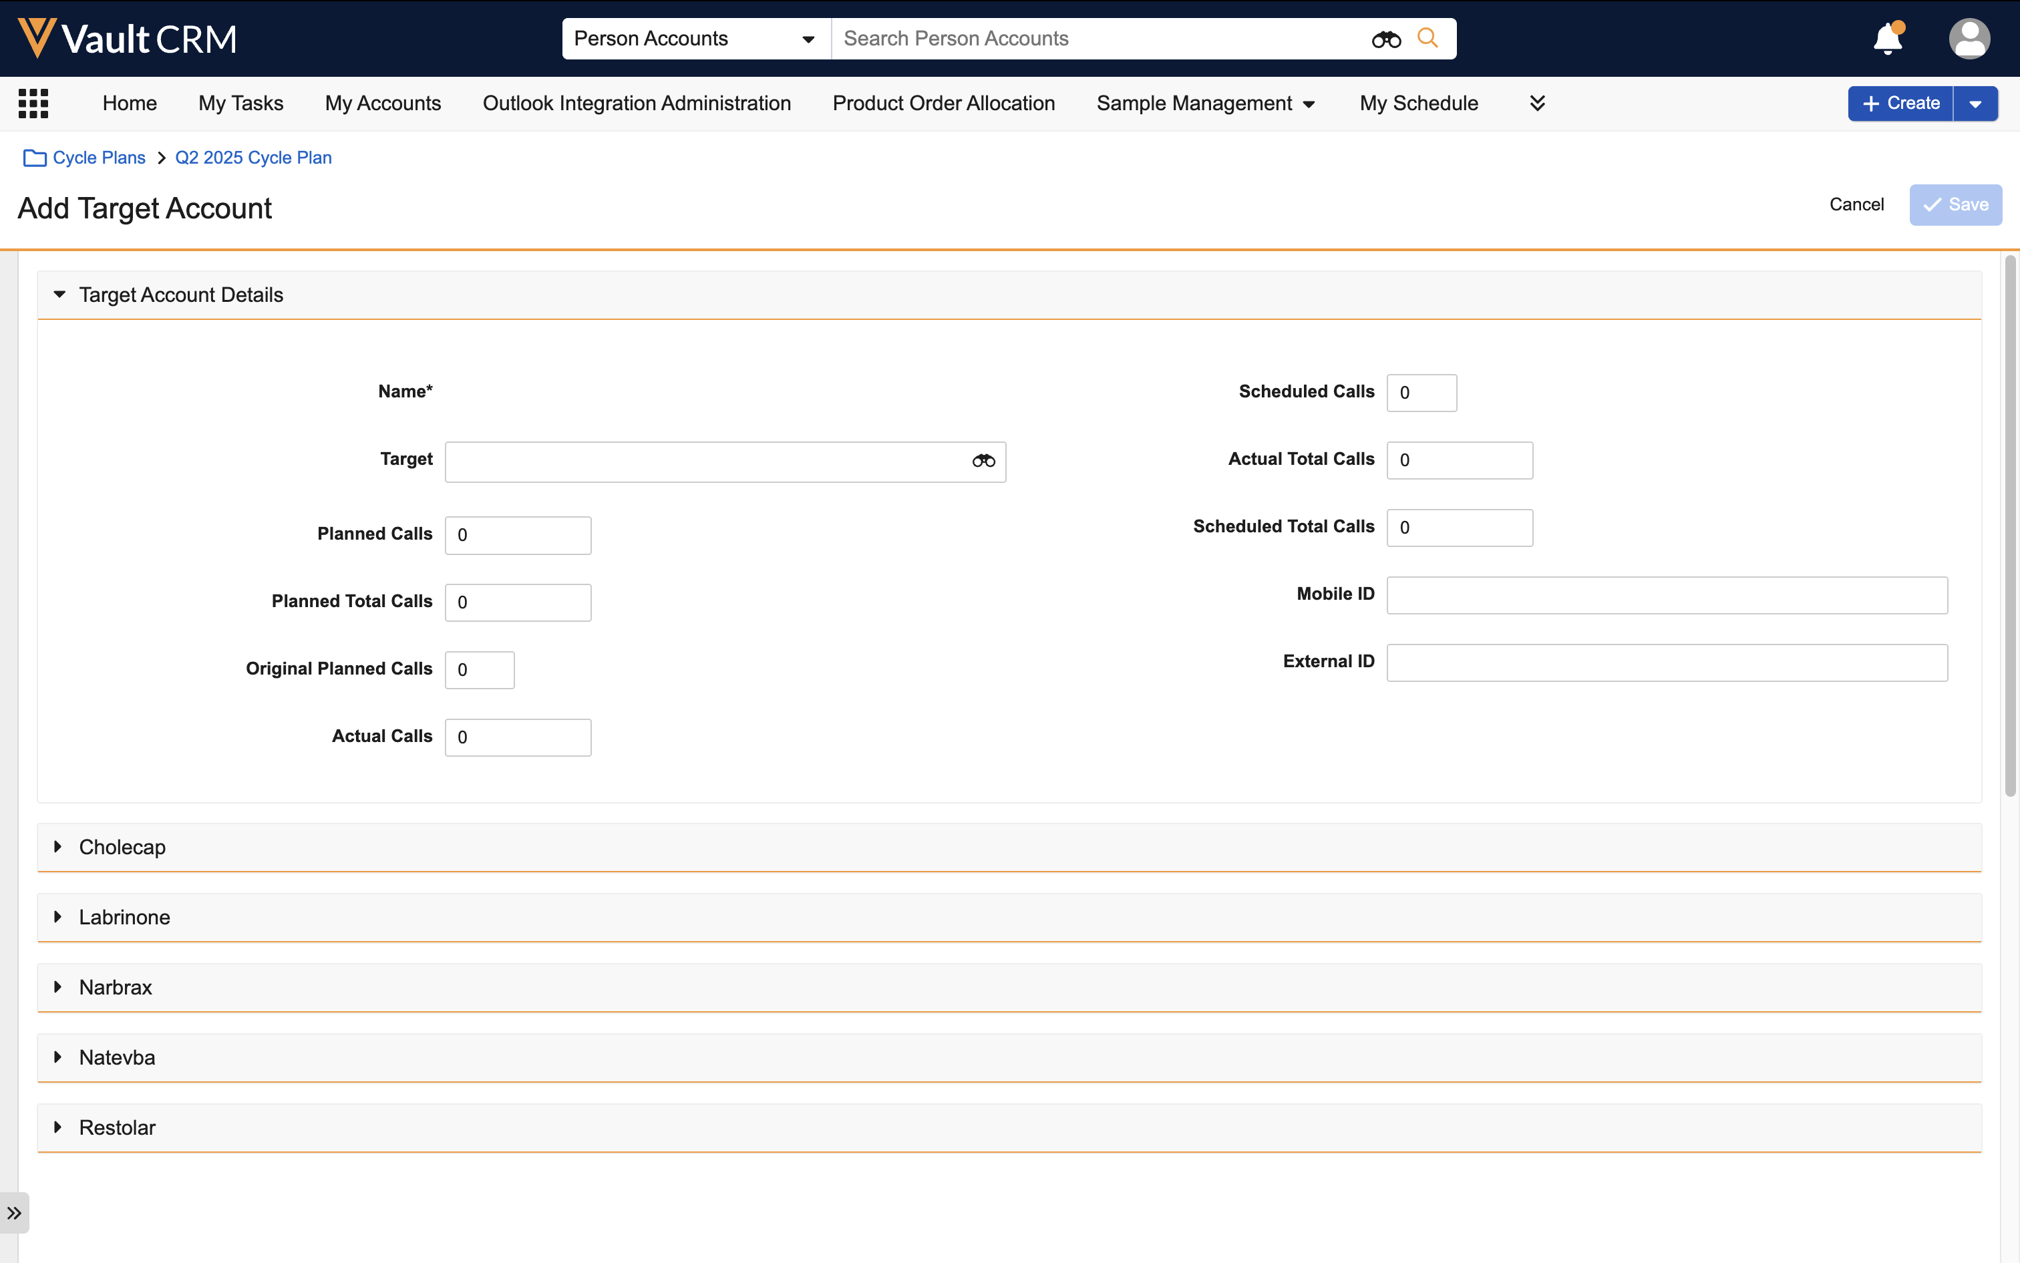Open the app launcher grid icon

click(x=33, y=104)
